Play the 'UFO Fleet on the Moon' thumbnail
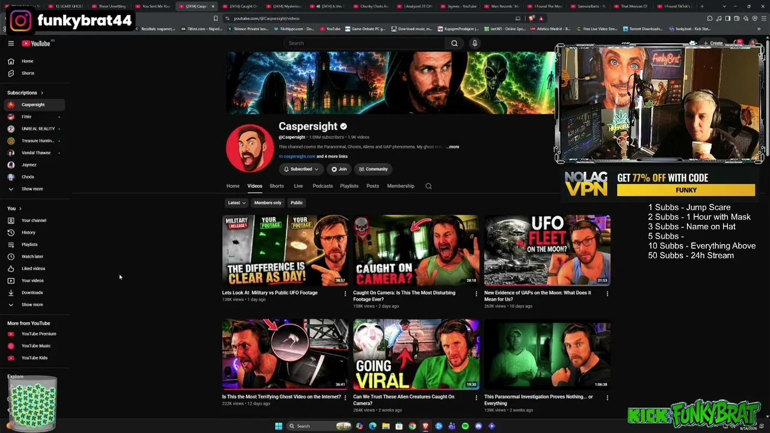This screenshot has height=433, width=770. [547, 250]
